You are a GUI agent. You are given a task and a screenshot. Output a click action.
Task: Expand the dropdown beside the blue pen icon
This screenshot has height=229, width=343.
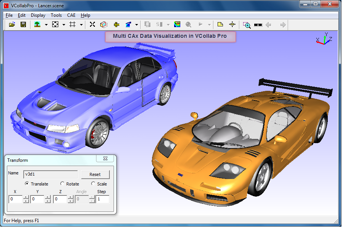click(x=136, y=25)
